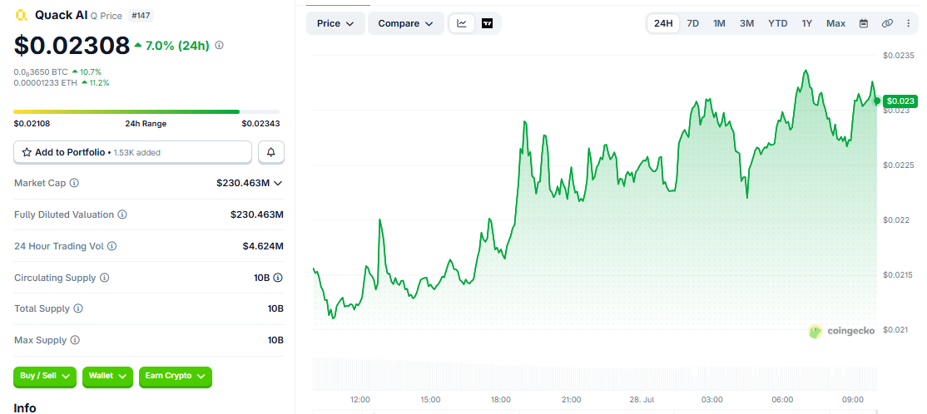927x414 pixels.
Task: Click the $4.624M trading volume value
Action: click(x=263, y=246)
